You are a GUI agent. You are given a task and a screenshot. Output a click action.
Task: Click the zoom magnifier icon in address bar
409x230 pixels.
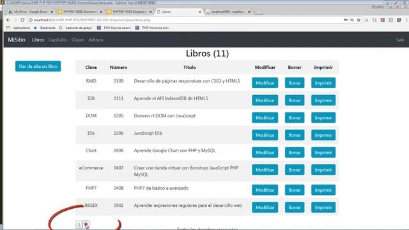pos(352,20)
